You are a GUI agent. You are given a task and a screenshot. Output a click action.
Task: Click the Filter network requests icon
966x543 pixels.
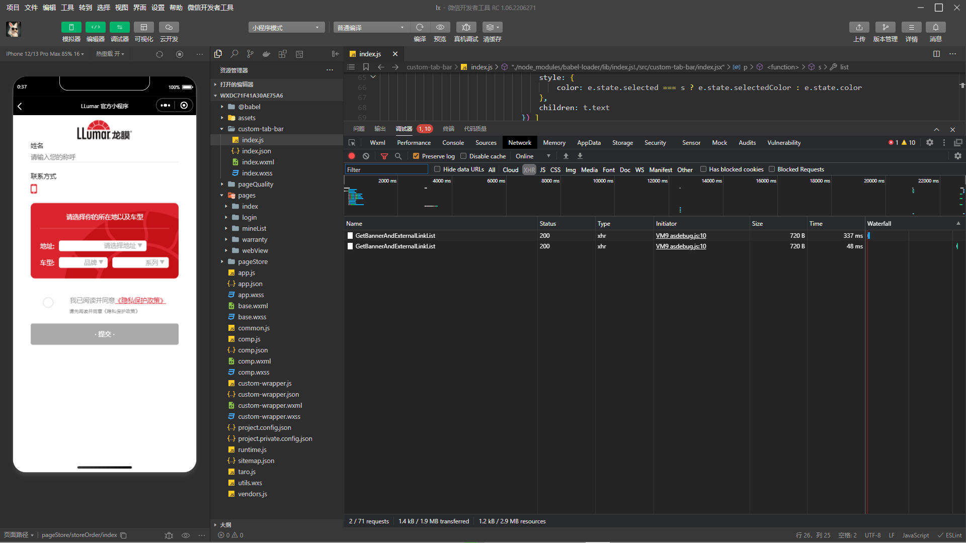pyautogui.click(x=384, y=156)
